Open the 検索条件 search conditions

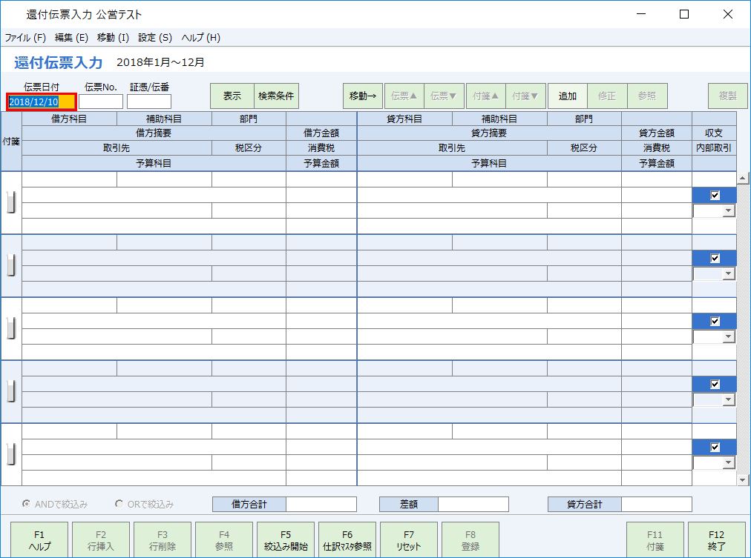(x=276, y=96)
